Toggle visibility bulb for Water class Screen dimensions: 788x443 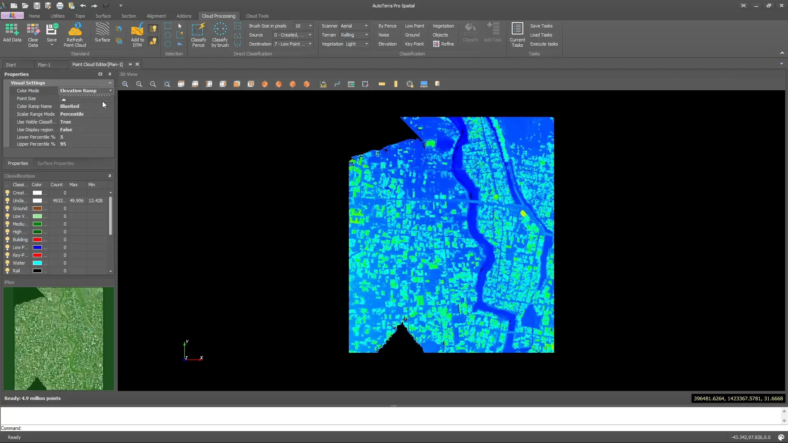(x=7, y=263)
